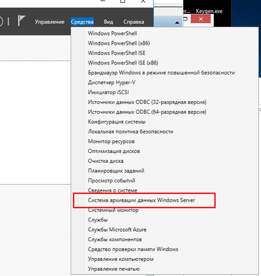Open the Справка menu
The image size is (261, 276).
(x=134, y=22)
